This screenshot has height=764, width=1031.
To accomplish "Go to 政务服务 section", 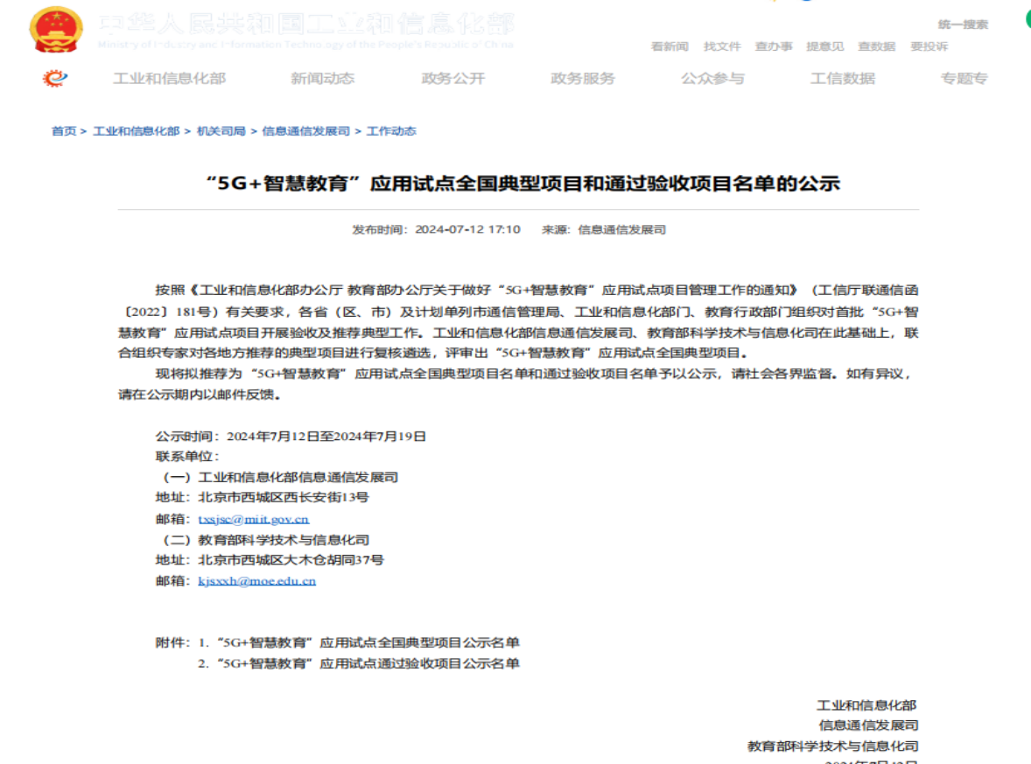I will coord(582,79).
